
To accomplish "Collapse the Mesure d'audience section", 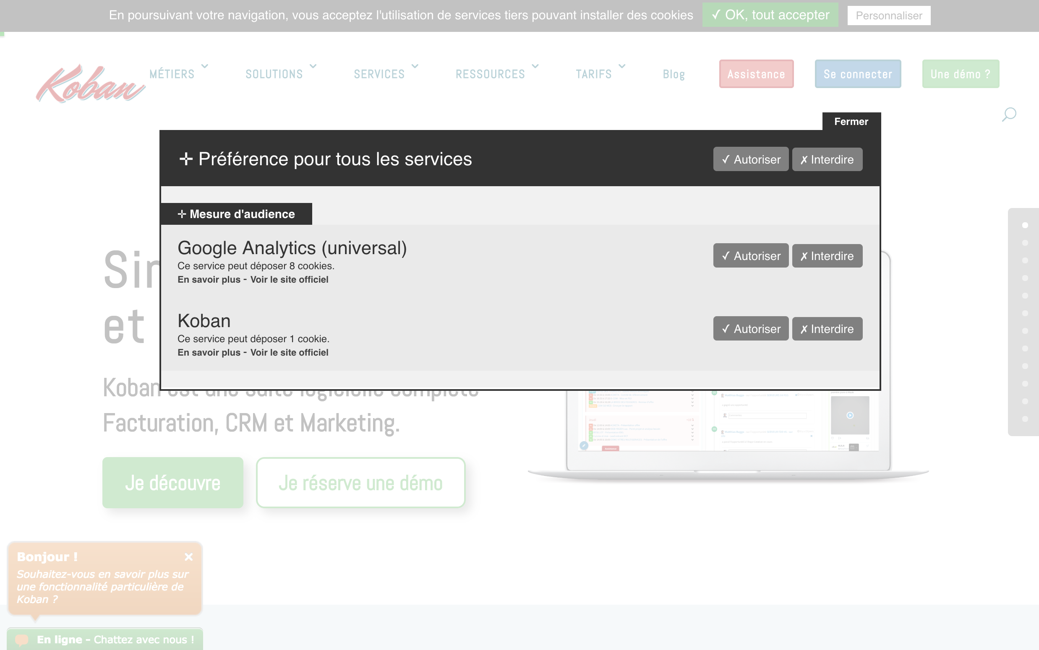I will [x=236, y=214].
